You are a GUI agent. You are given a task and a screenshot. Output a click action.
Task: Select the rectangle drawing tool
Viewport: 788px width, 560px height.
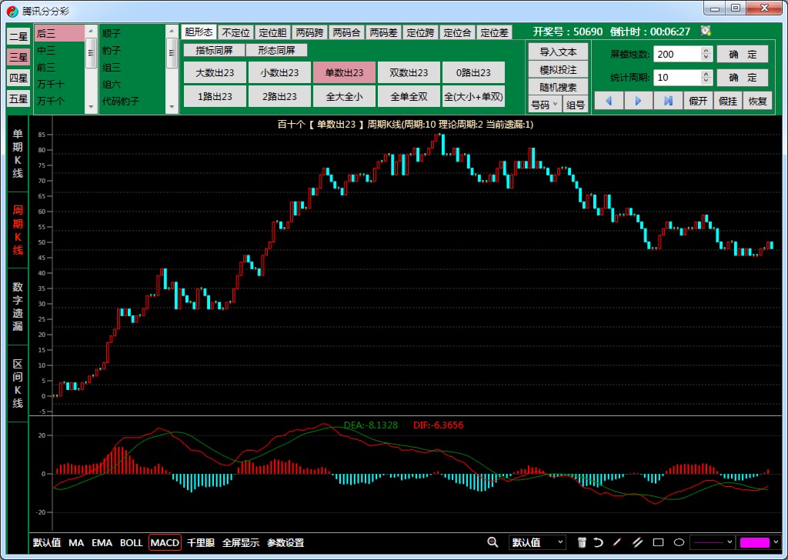658,542
